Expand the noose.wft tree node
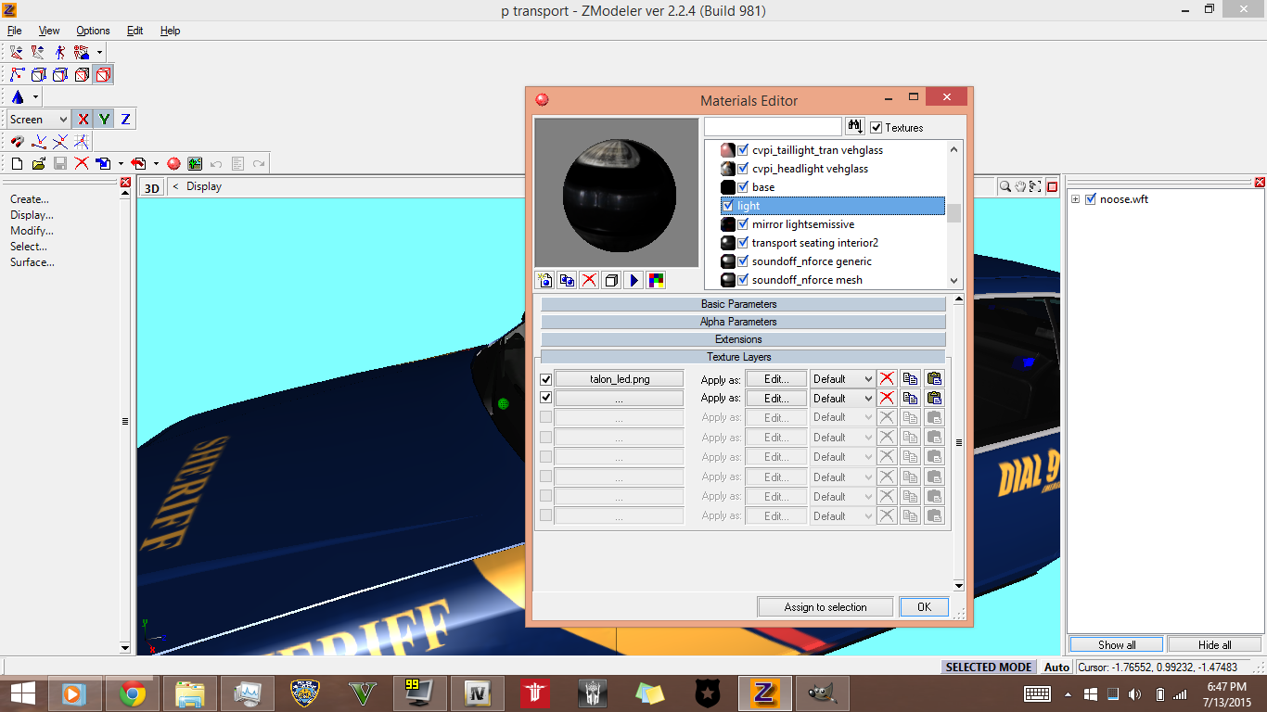This screenshot has width=1267, height=712. click(1075, 199)
